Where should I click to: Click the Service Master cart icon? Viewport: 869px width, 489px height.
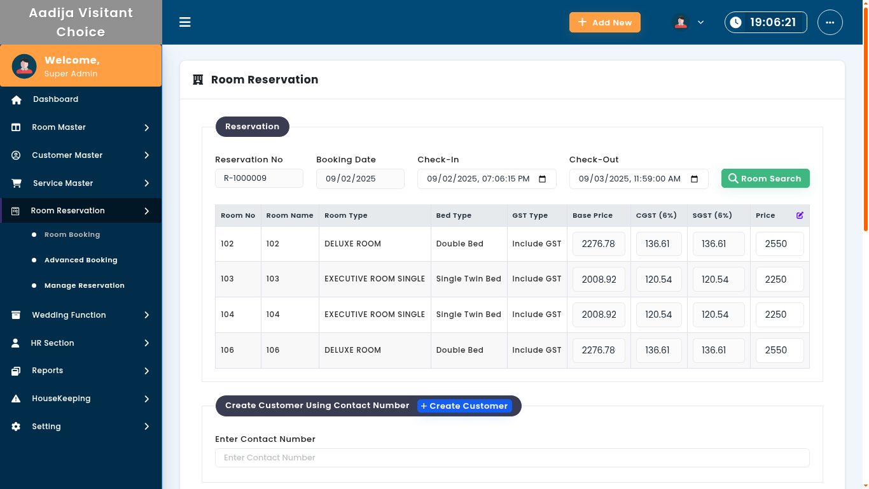[17, 183]
